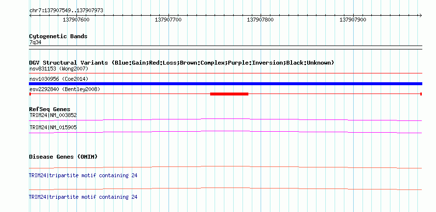Click the DGV Structural Variants track title
Screen dimensions: 436x212
[182, 63]
